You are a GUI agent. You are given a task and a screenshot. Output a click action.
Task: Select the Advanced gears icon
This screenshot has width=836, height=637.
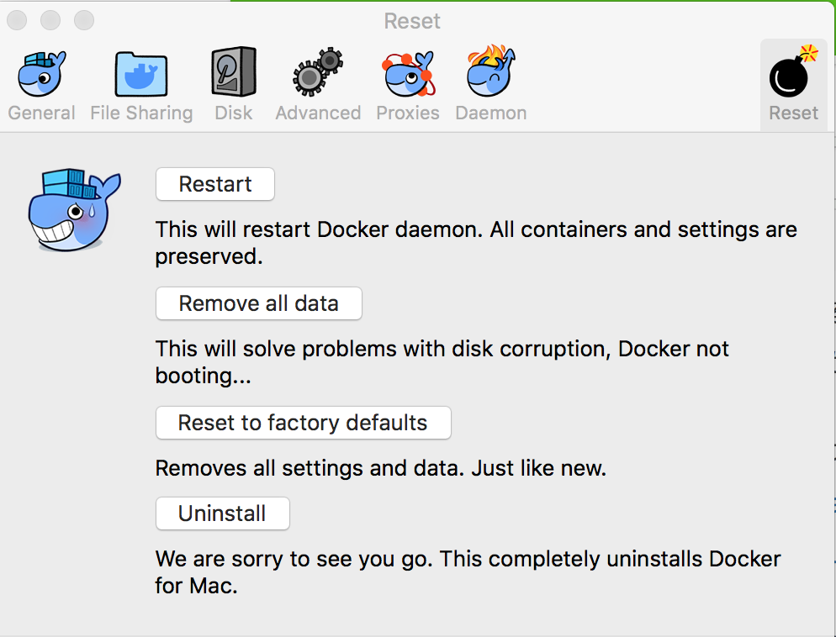click(318, 72)
